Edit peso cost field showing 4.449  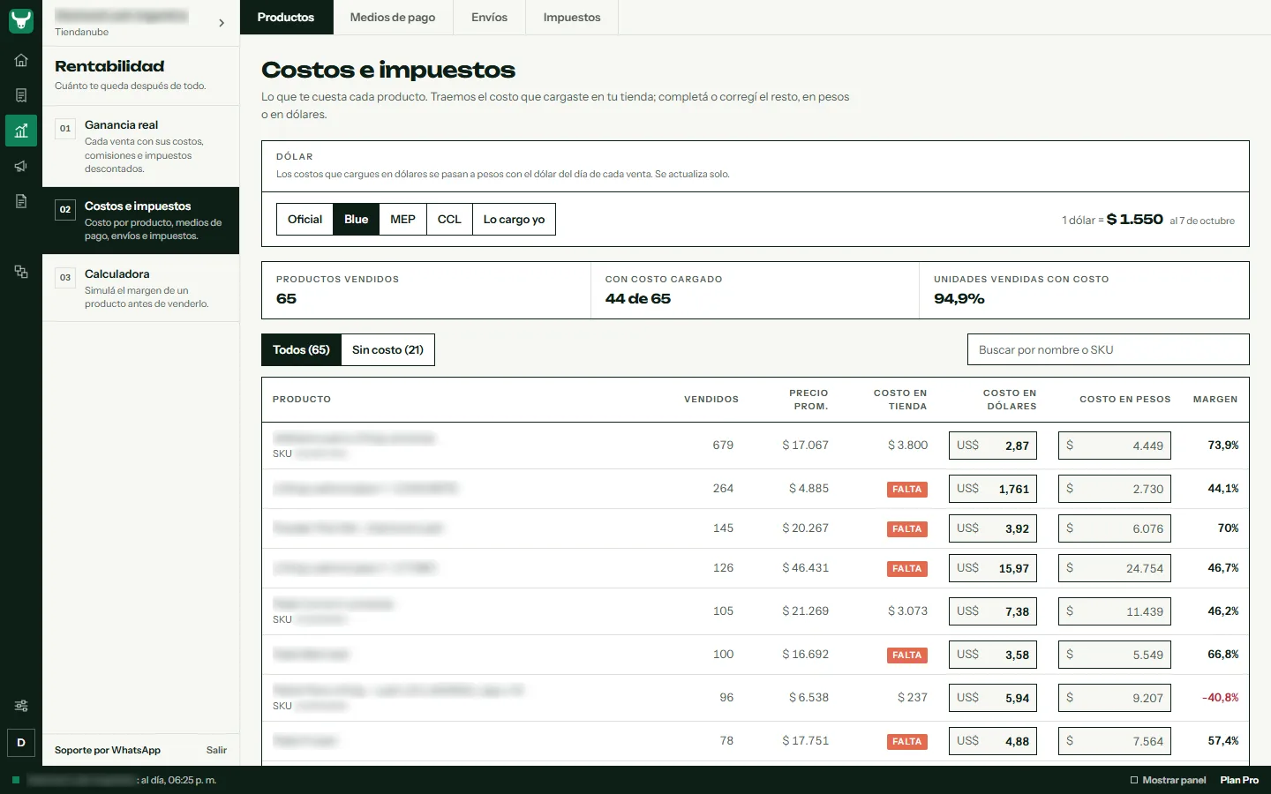tap(1115, 446)
